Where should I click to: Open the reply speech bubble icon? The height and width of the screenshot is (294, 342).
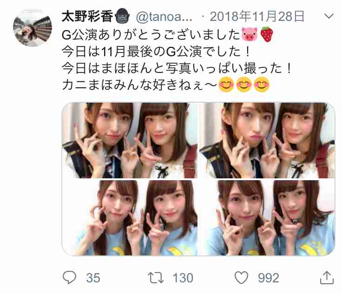coord(69,277)
